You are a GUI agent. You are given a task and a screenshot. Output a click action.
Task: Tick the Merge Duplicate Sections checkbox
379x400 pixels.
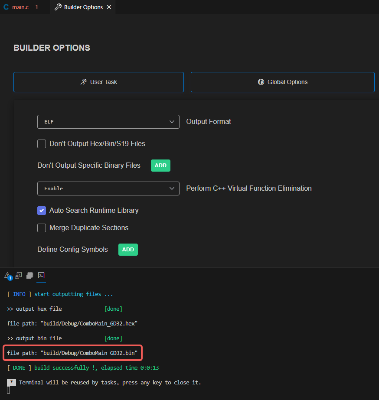pos(42,228)
